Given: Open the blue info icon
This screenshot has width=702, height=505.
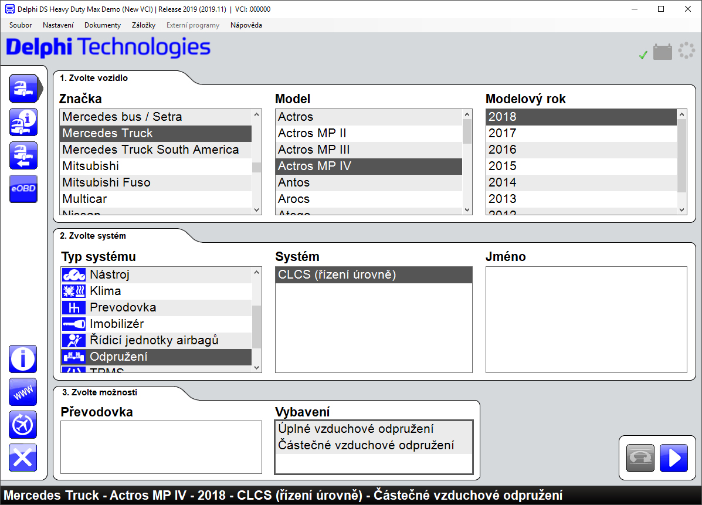Looking at the screenshot, I should pos(23,358).
